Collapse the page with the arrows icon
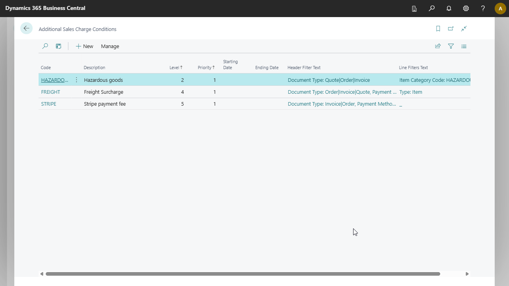Screen dimensions: 509x286 [x=464, y=29]
